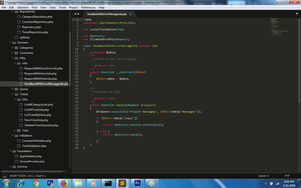
Task: Collapse the Jobs folder under Tickets
Action: (15, 99)
